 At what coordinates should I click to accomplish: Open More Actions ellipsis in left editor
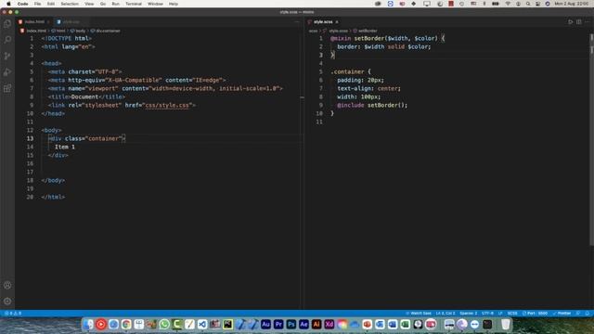click(x=297, y=22)
